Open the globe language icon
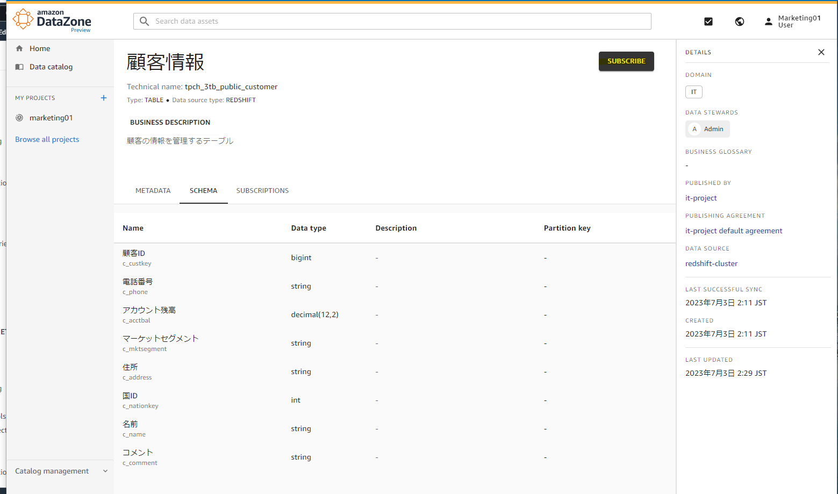 click(x=740, y=22)
